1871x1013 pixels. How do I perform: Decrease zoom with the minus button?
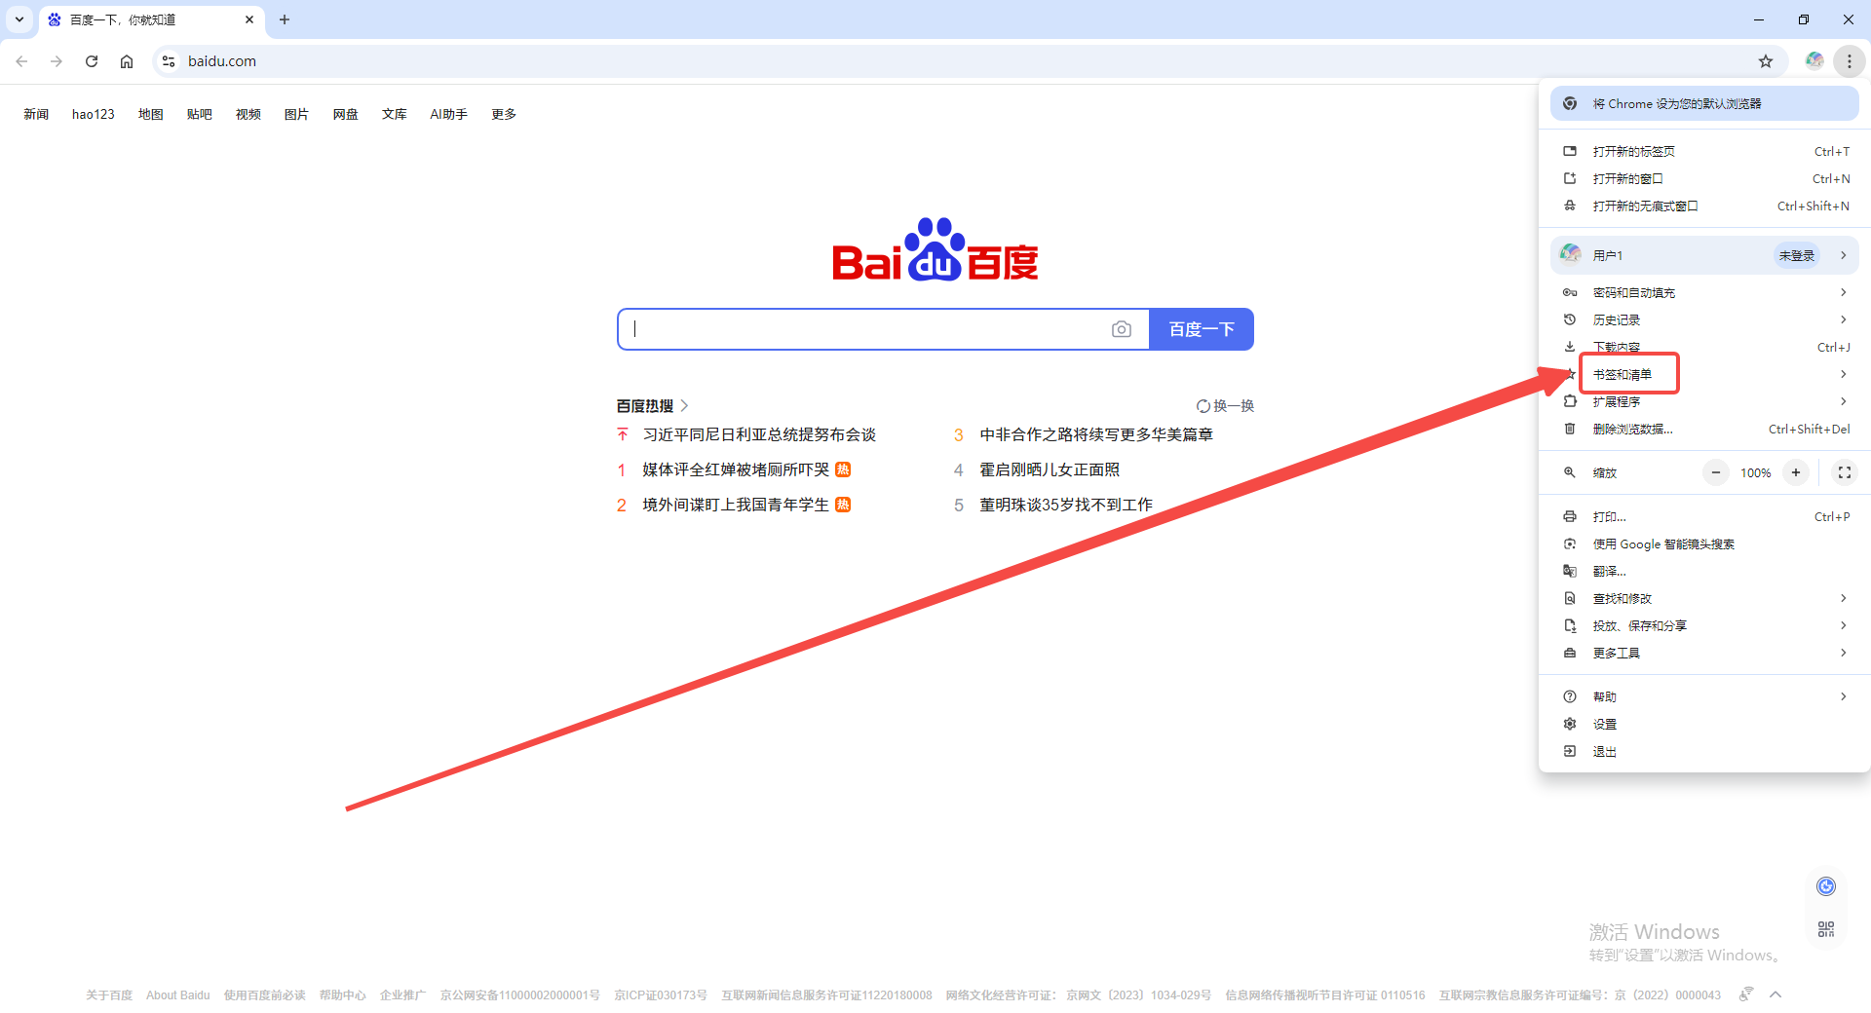click(1716, 472)
